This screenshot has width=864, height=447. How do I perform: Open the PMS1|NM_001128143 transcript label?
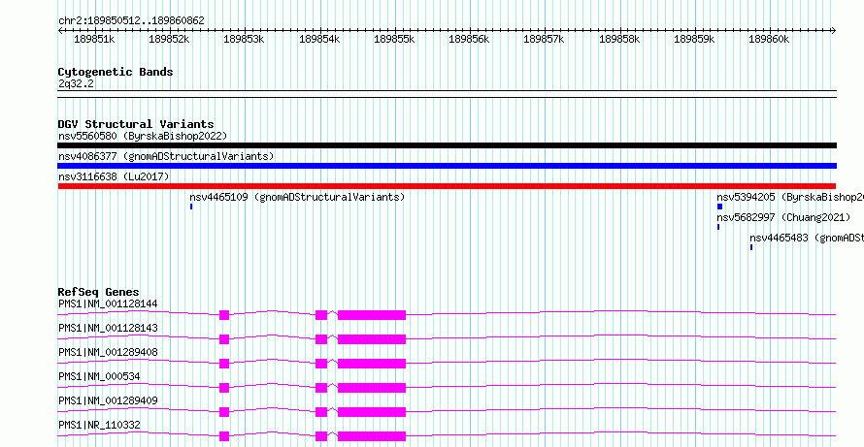click(x=108, y=328)
